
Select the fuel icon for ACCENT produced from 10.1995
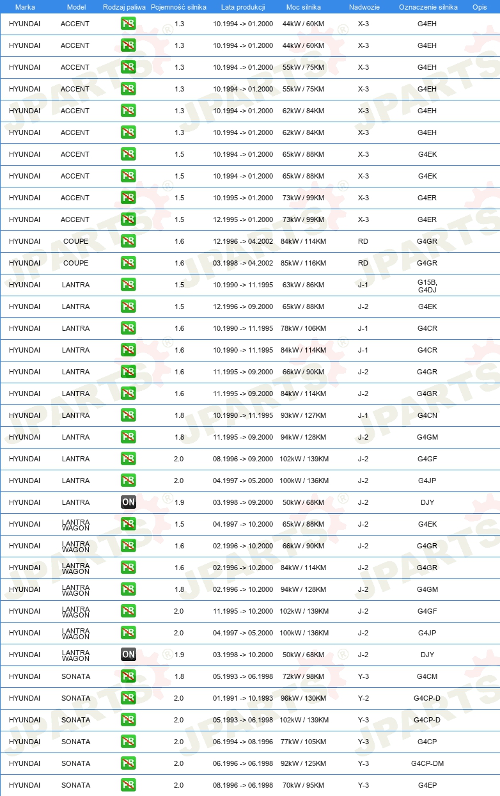[x=129, y=198]
